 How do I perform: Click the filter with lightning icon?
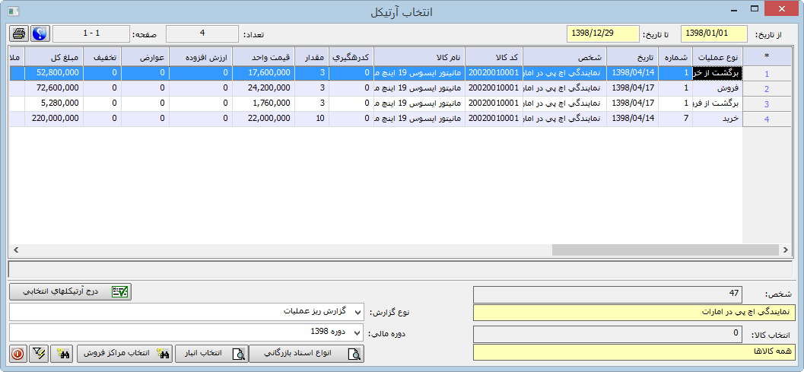pos(39,354)
